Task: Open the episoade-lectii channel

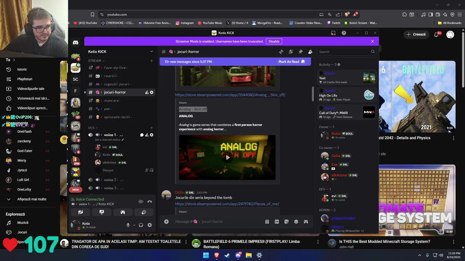Action: coord(121,117)
